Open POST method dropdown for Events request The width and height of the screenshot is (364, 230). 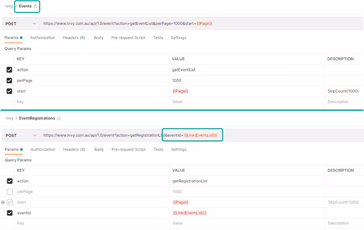point(21,24)
